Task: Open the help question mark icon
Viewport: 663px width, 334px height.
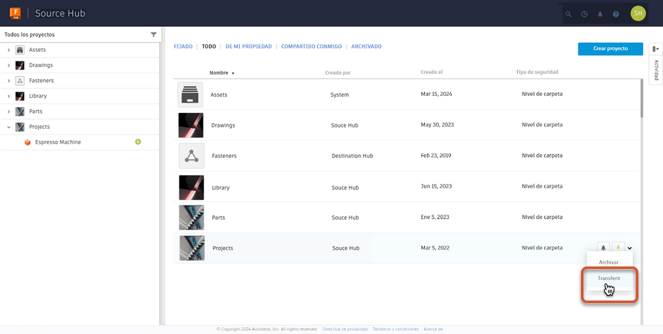Action: point(616,14)
